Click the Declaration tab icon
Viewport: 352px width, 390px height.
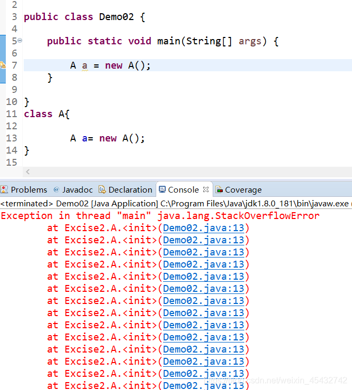[x=102, y=189]
